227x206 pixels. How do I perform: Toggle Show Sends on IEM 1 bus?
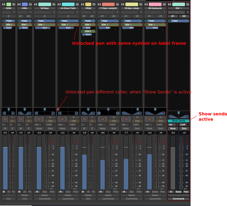point(178,121)
